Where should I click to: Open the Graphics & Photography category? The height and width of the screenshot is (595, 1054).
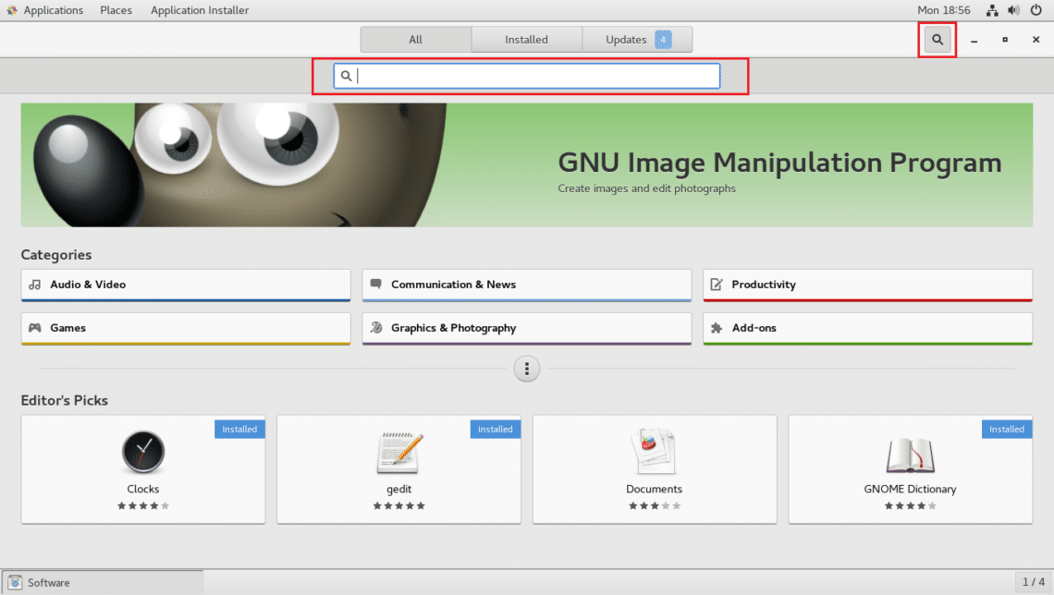coord(526,328)
